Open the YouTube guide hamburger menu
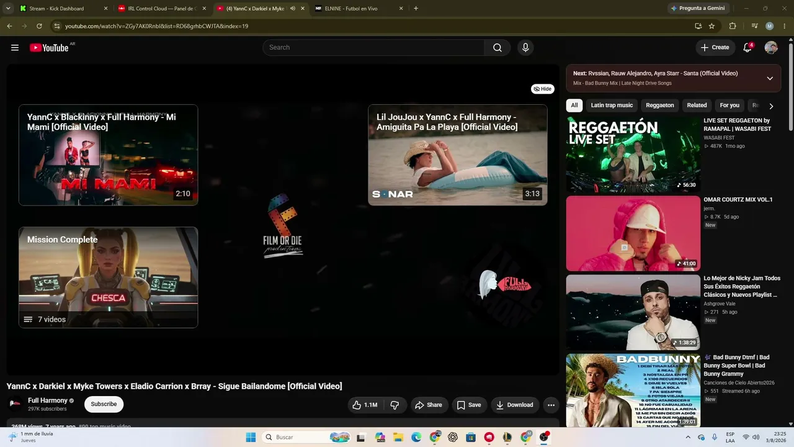The height and width of the screenshot is (447, 794). 15,48
